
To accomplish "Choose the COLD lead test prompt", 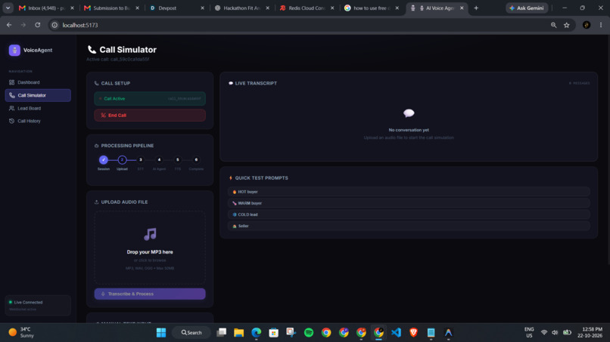I will [409, 214].
